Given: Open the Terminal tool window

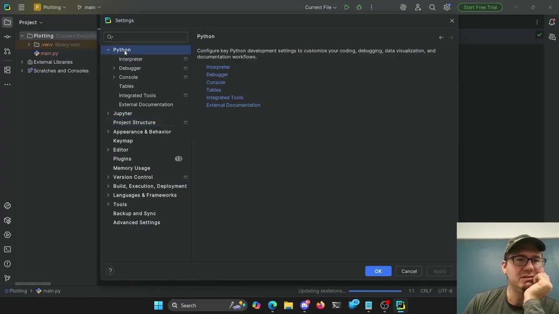Looking at the screenshot, I should (7, 249).
